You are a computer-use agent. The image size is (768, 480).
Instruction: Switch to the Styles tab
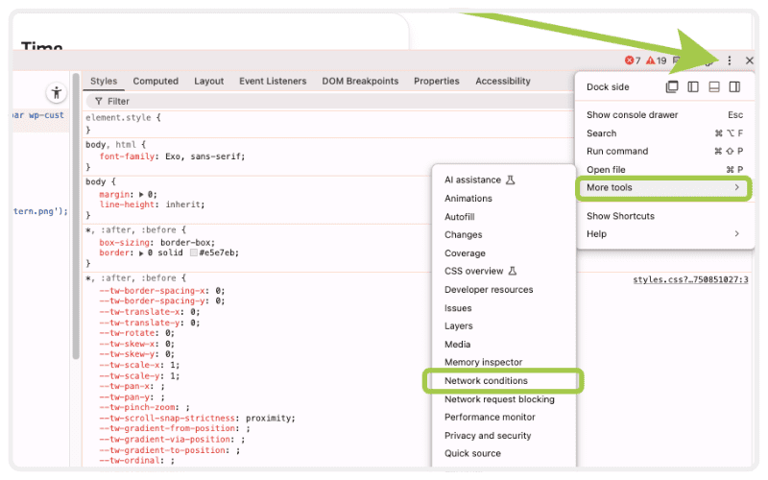[104, 81]
